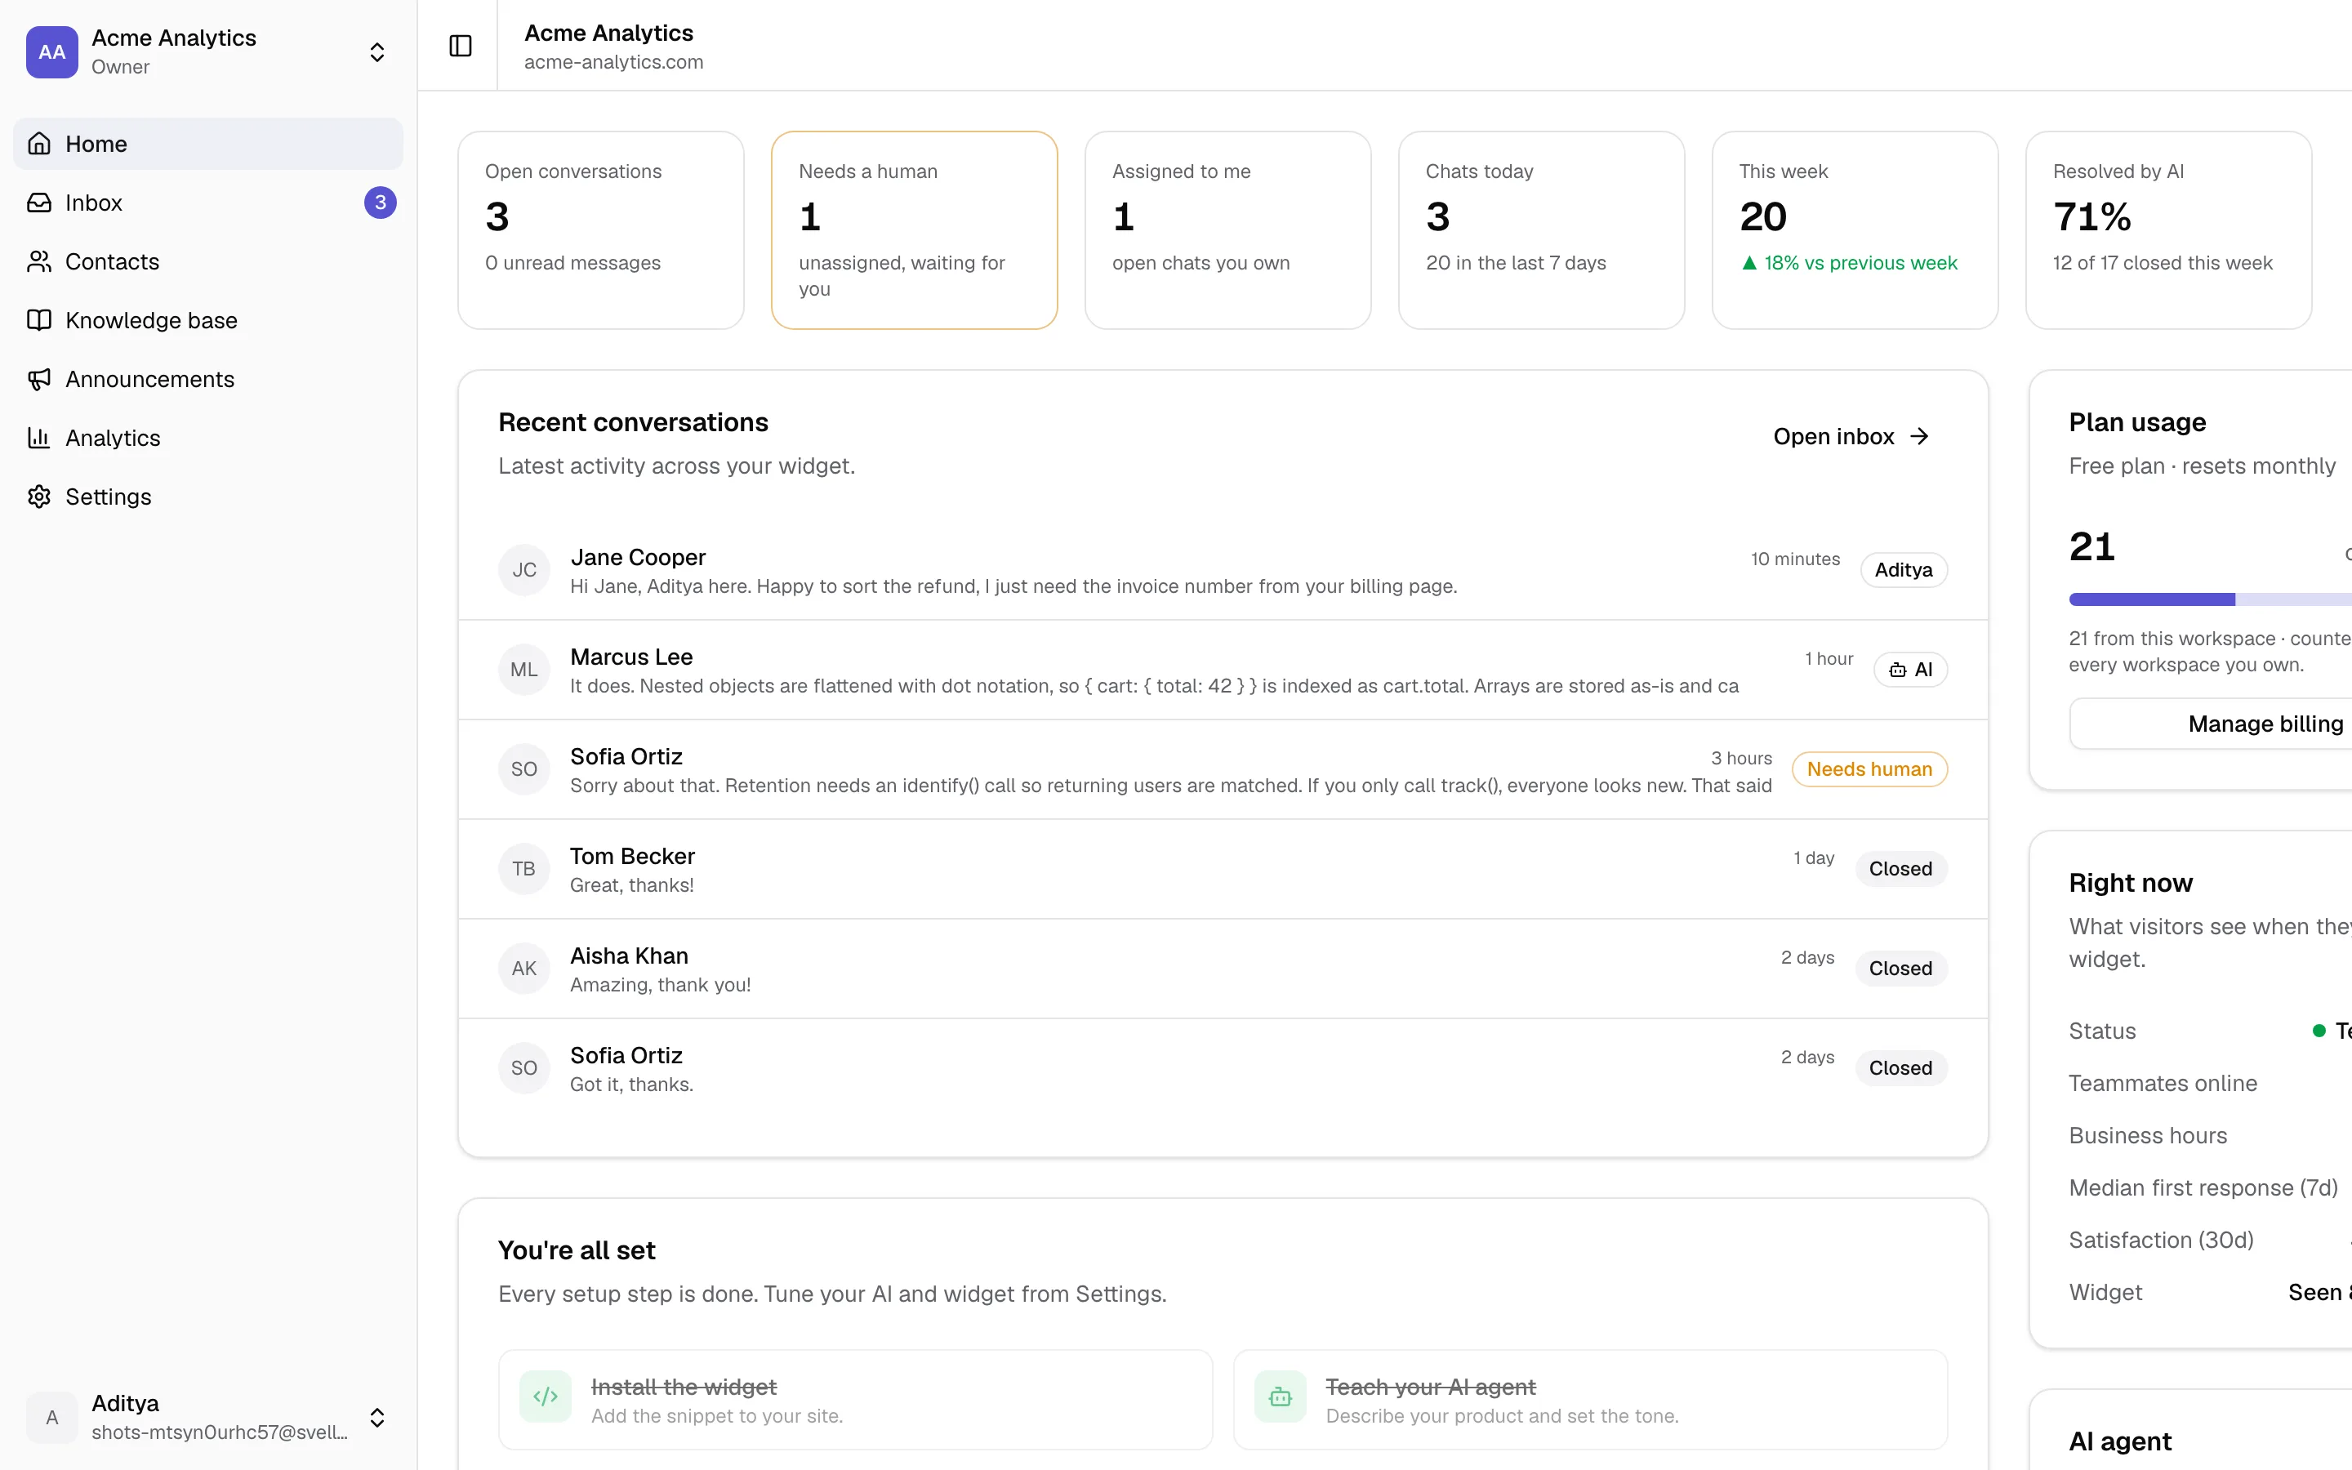Click the Aditya user avatar at bottom

pyautogui.click(x=52, y=1417)
